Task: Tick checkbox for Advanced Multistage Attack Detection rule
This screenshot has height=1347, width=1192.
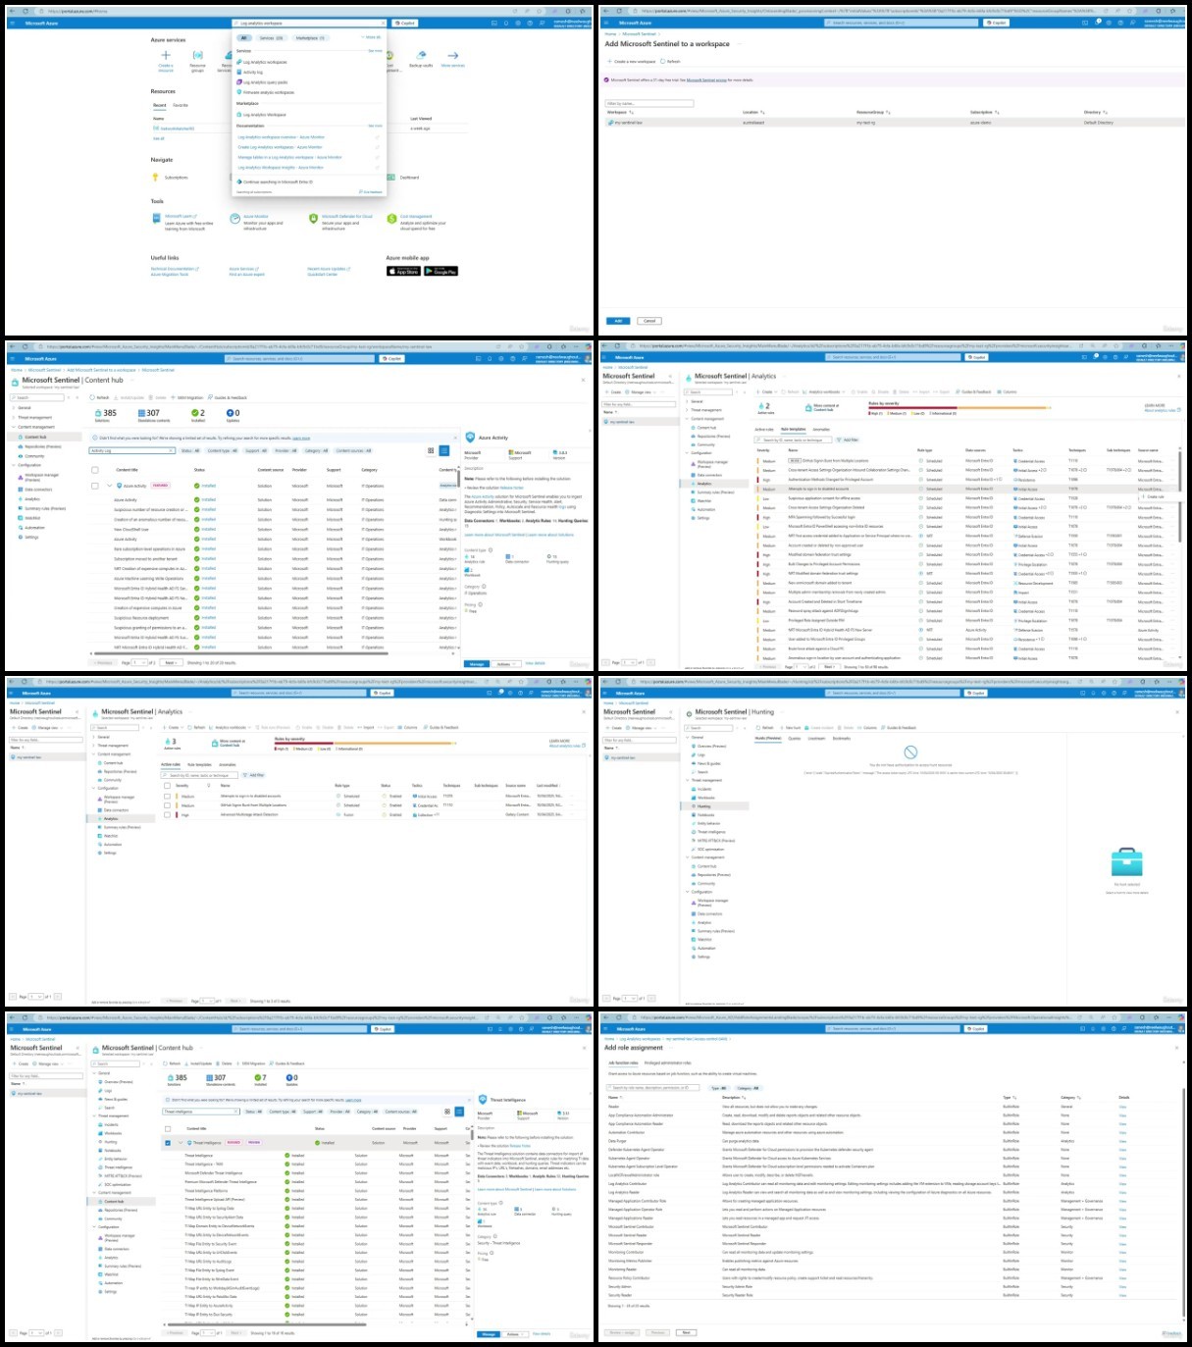Action: tap(167, 815)
